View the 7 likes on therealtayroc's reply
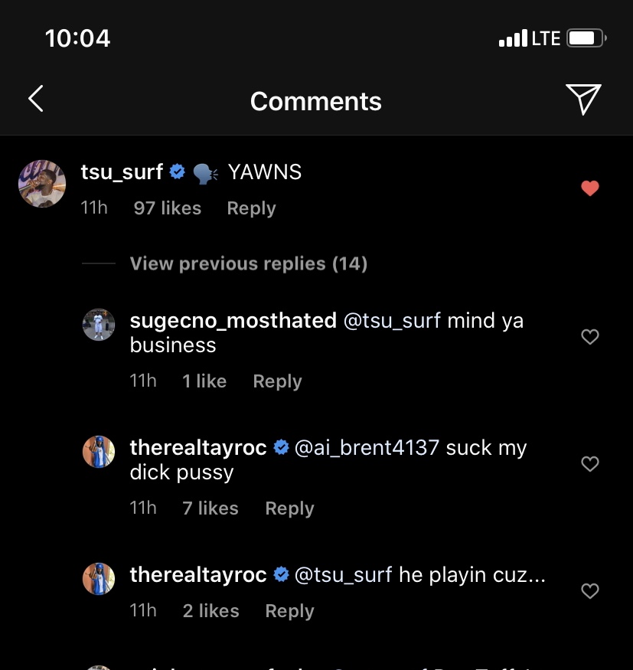Screen dimensions: 633x670 click(210, 508)
